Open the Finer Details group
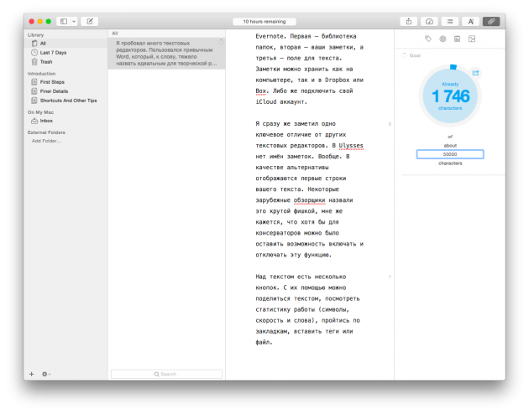The width and height of the screenshot is (529, 414). coord(55,91)
